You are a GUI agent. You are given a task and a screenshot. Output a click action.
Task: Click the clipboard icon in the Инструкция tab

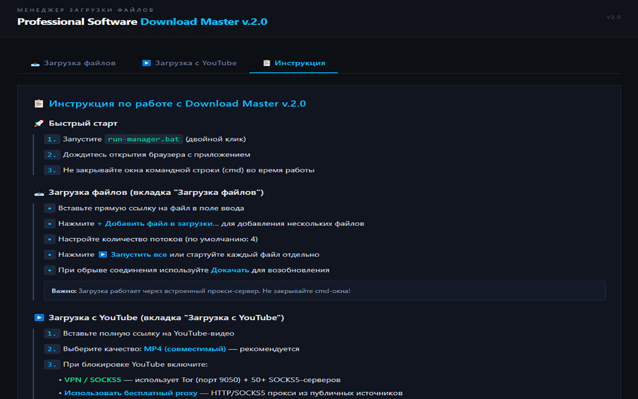click(267, 63)
